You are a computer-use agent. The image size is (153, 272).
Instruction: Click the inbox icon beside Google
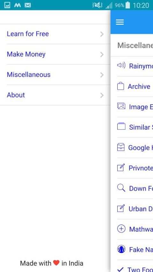pyautogui.click(x=121, y=147)
